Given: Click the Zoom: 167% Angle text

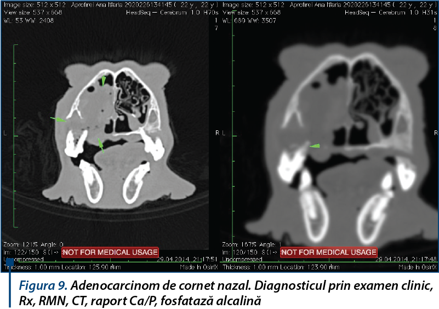Looking at the screenshot, I should (x=252, y=244).
